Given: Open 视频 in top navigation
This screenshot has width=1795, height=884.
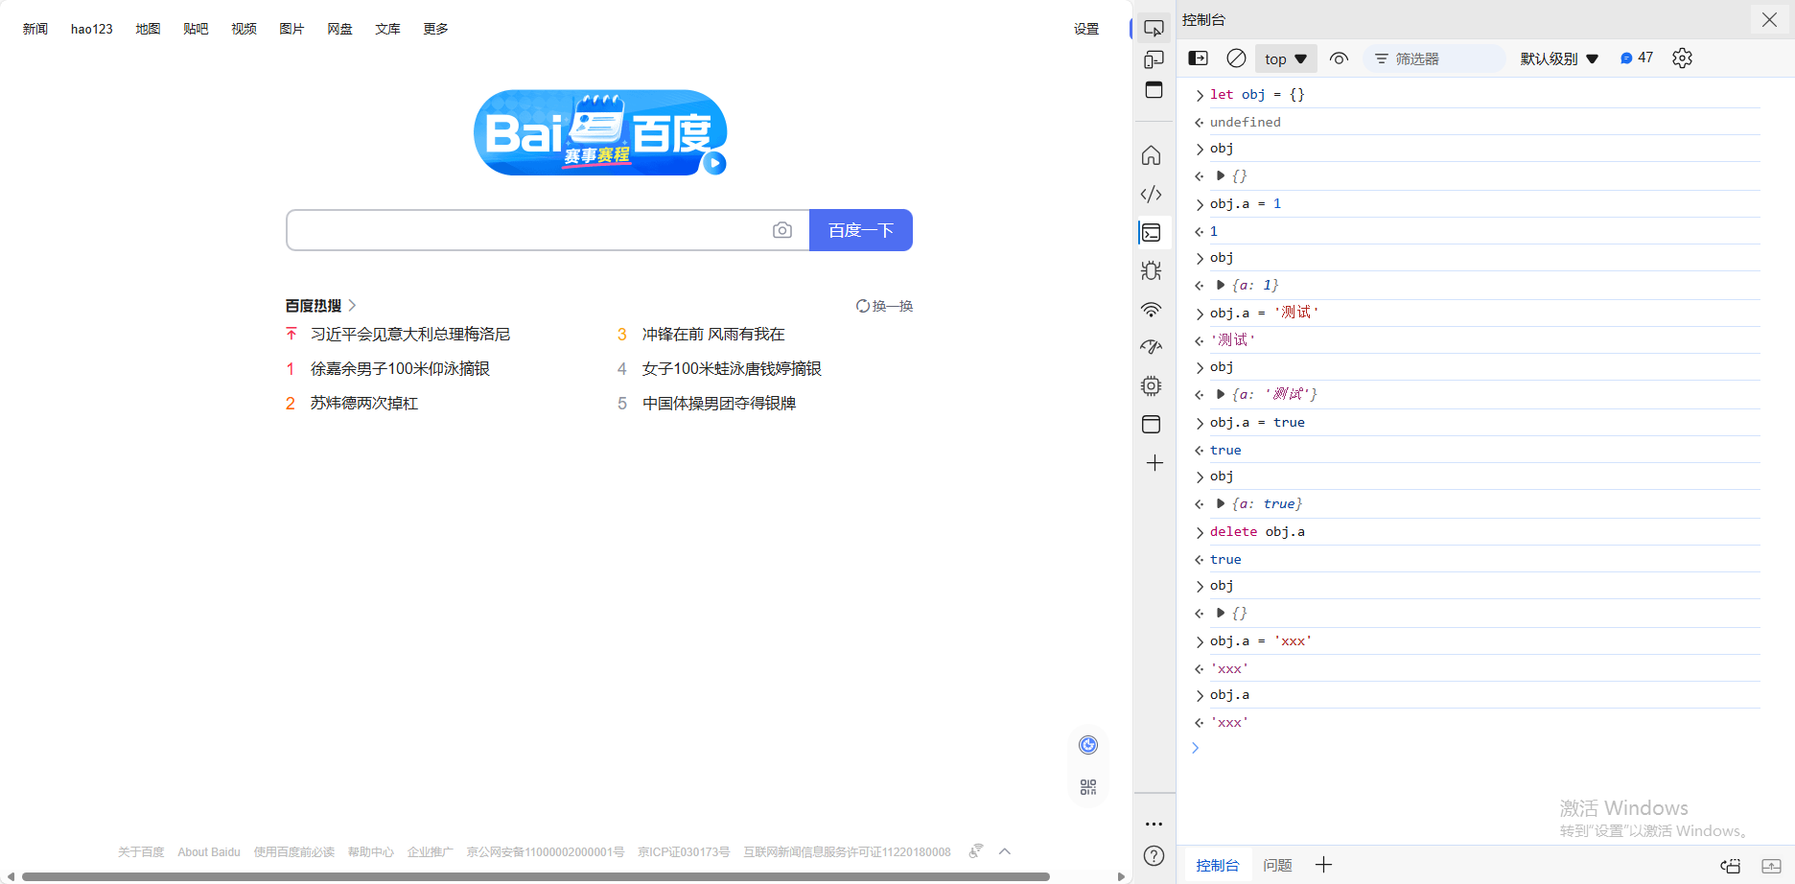Looking at the screenshot, I should click(244, 29).
